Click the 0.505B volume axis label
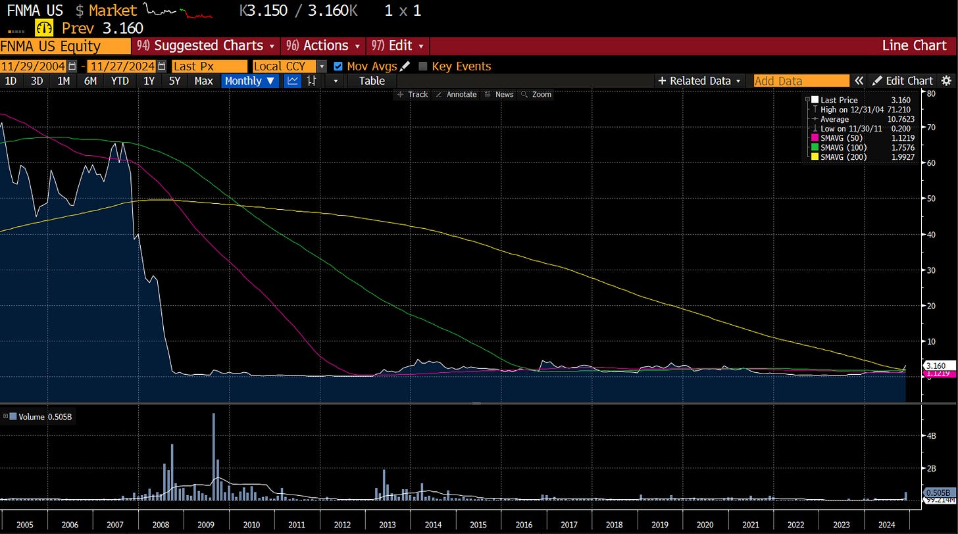The width and height of the screenshot is (958, 534). point(939,493)
